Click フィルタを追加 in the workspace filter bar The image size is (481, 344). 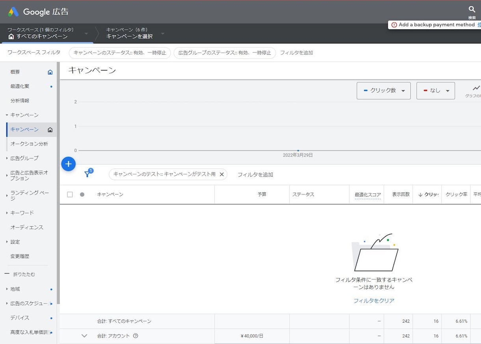point(296,53)
